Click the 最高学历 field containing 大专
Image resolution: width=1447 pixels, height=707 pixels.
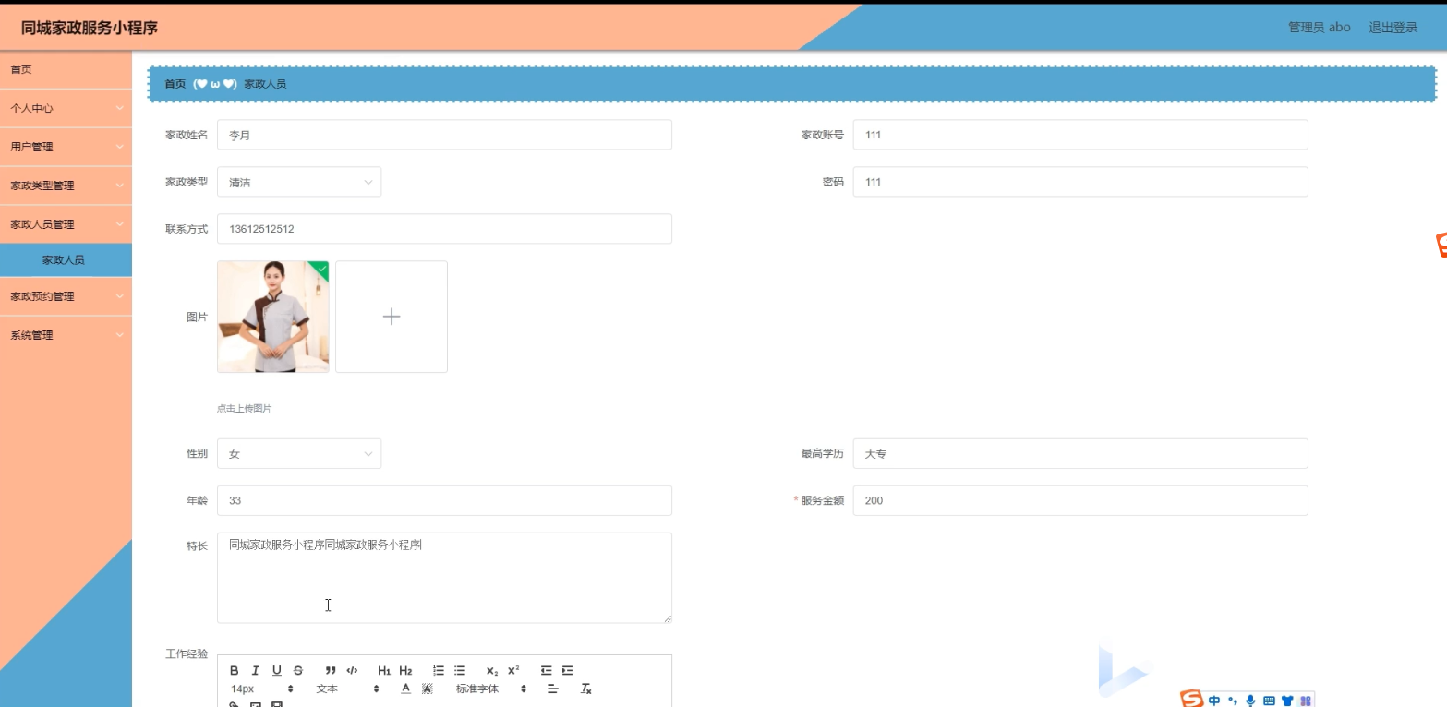click(1080, 453)
